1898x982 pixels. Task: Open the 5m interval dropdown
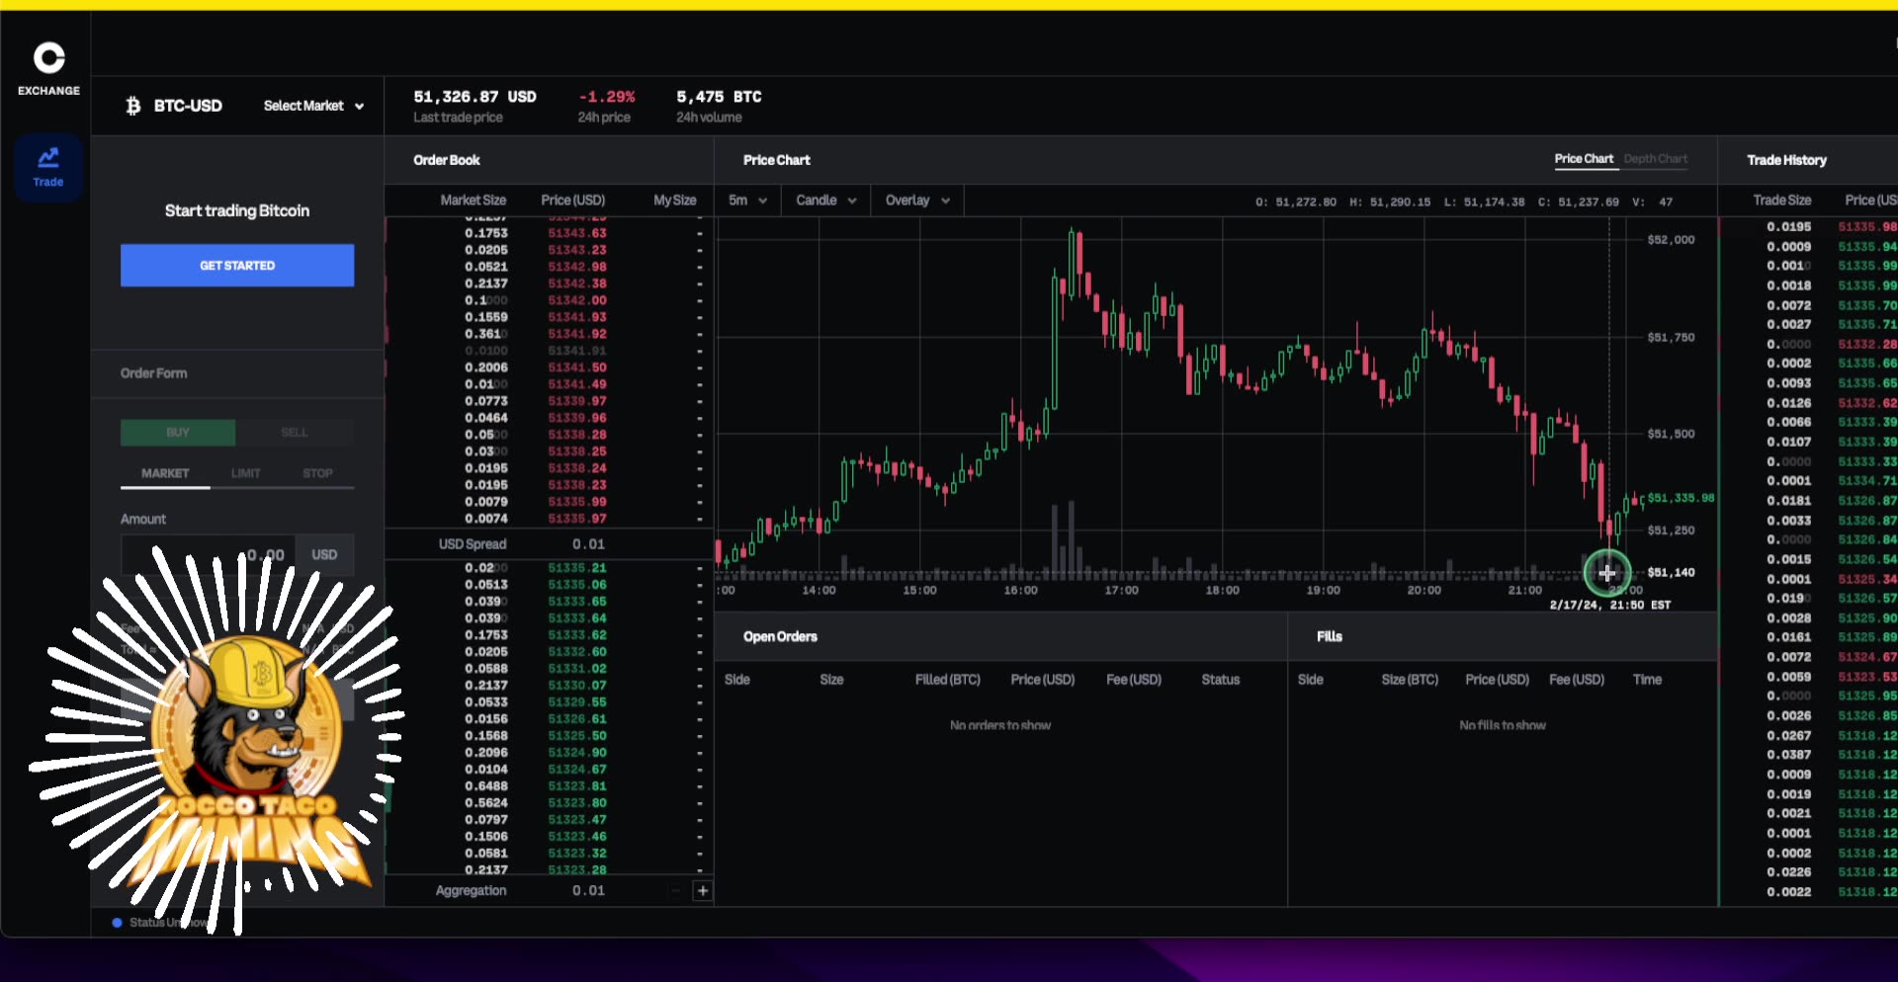(x=747, y=201)
